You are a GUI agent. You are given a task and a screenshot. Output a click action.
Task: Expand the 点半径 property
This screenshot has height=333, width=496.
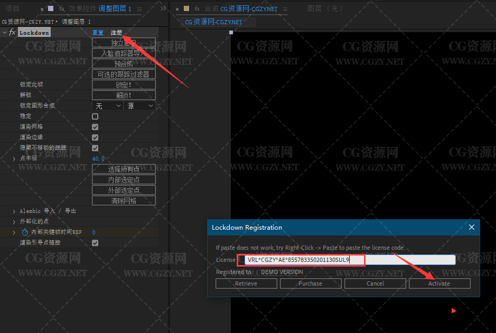pos(14,159)
